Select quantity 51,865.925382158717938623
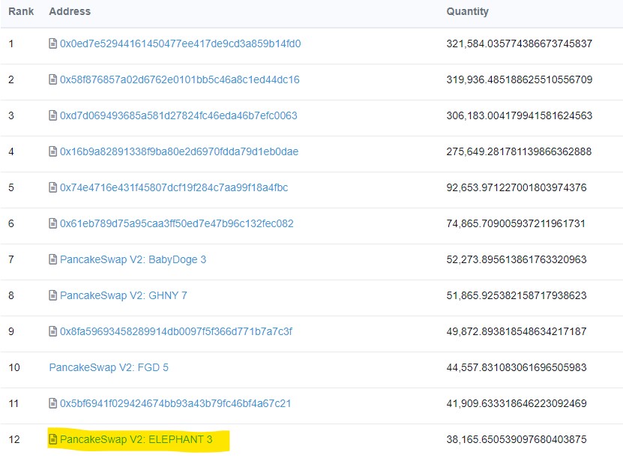 [x=517, y=295]
